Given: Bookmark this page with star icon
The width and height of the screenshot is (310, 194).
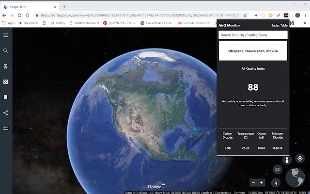Looking at the screenshot, I should coord(245,15).
